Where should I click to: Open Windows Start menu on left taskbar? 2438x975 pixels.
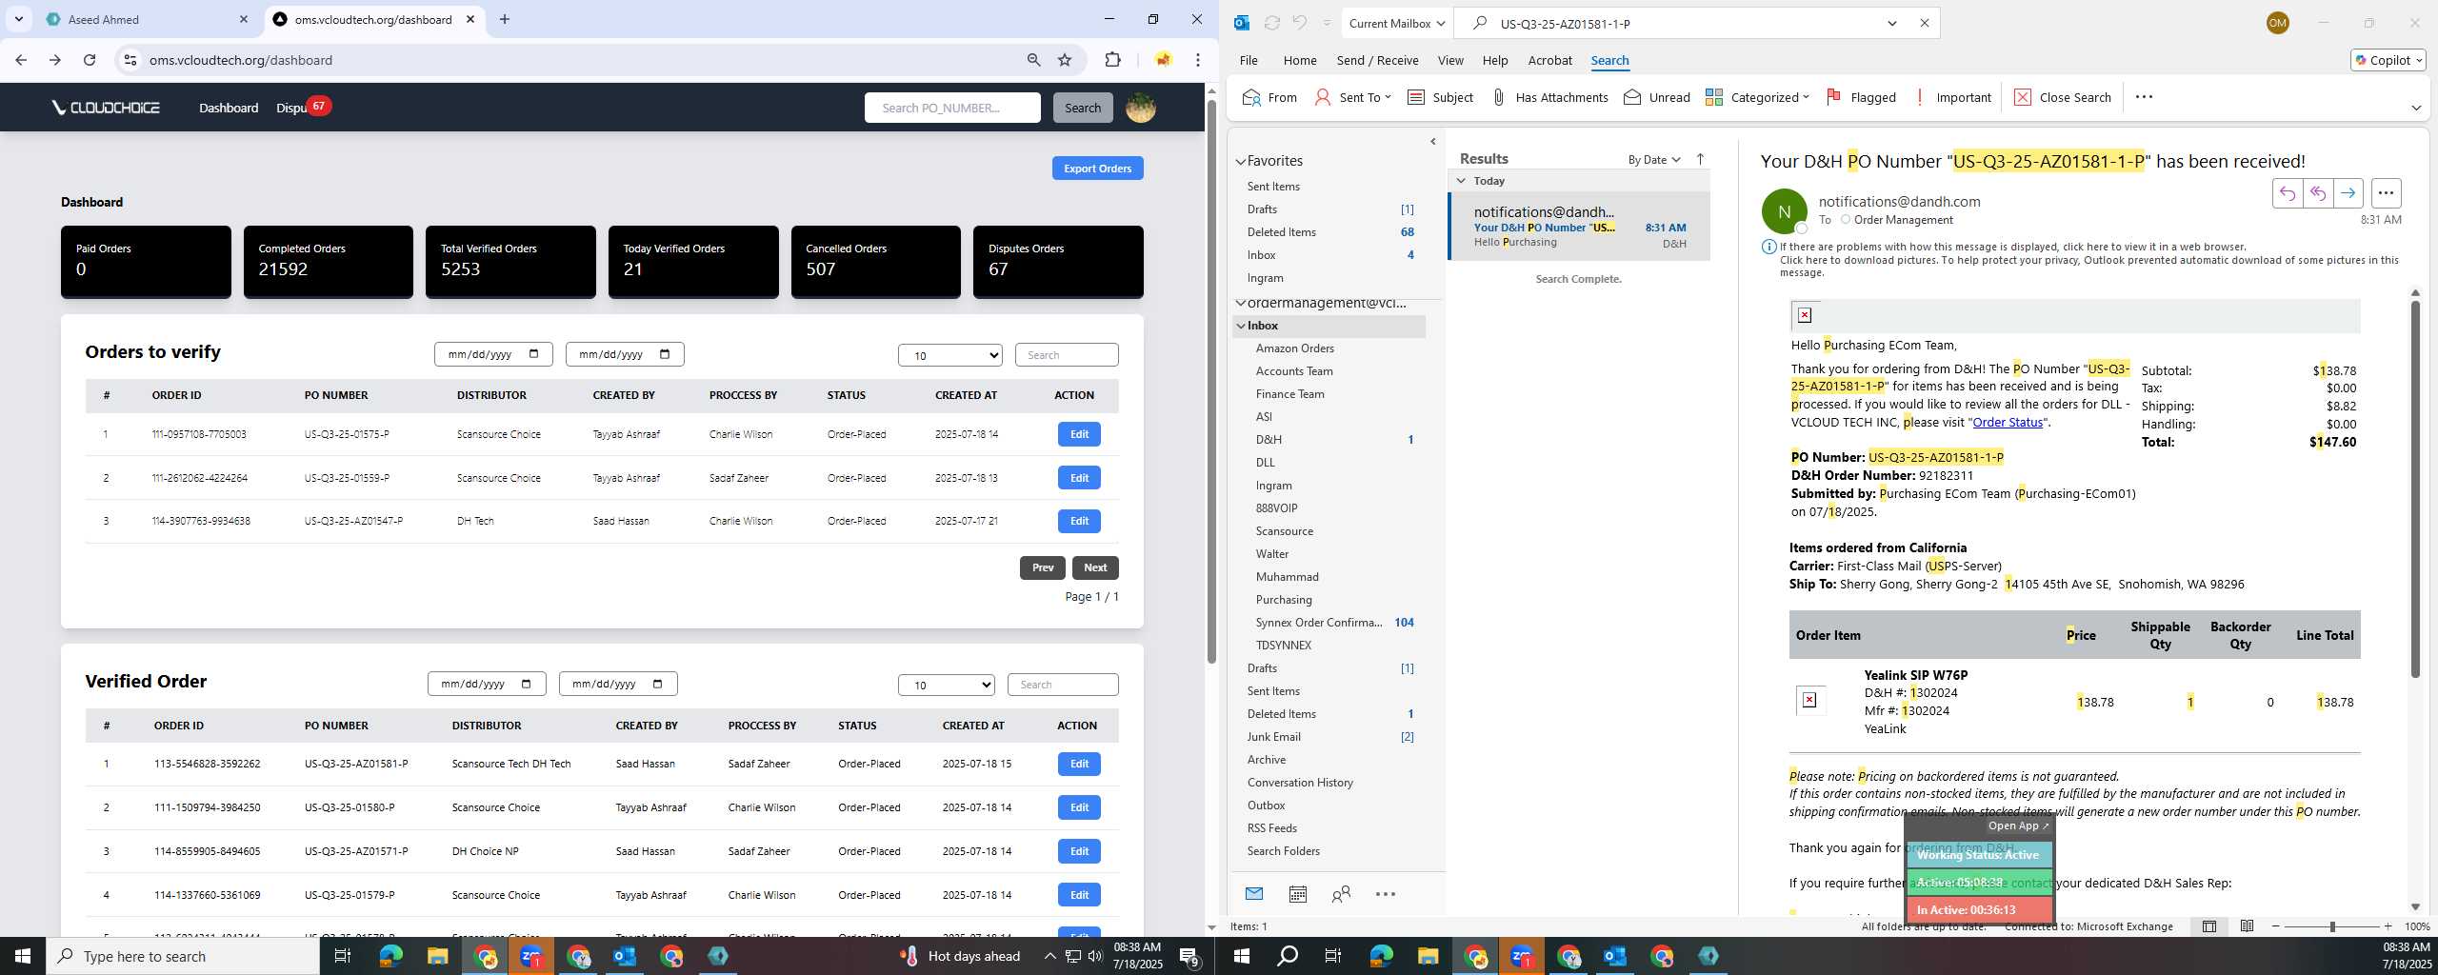coord(23,956)
